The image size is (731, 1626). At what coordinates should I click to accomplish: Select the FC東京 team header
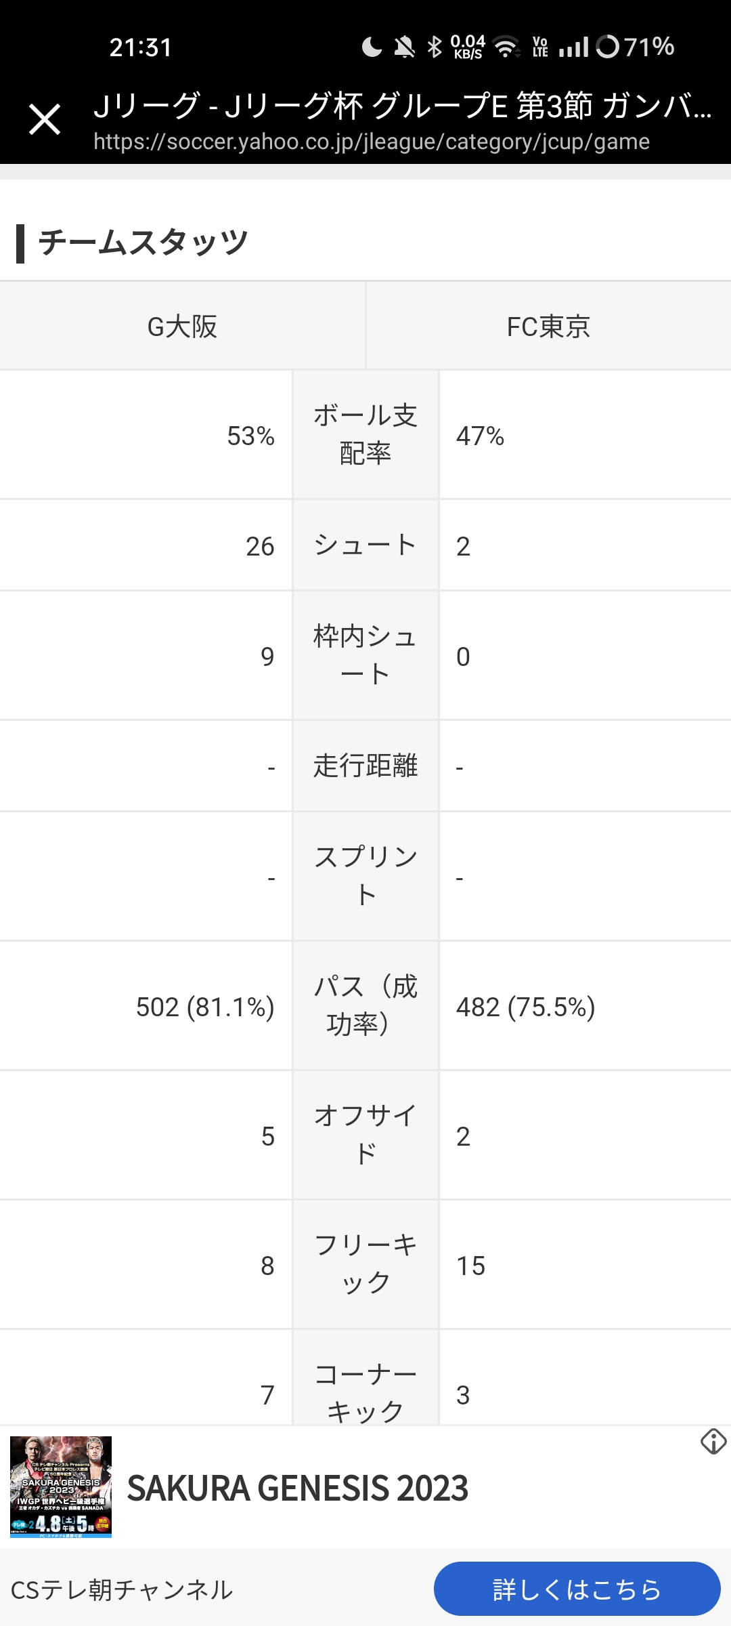coord(548,326)
